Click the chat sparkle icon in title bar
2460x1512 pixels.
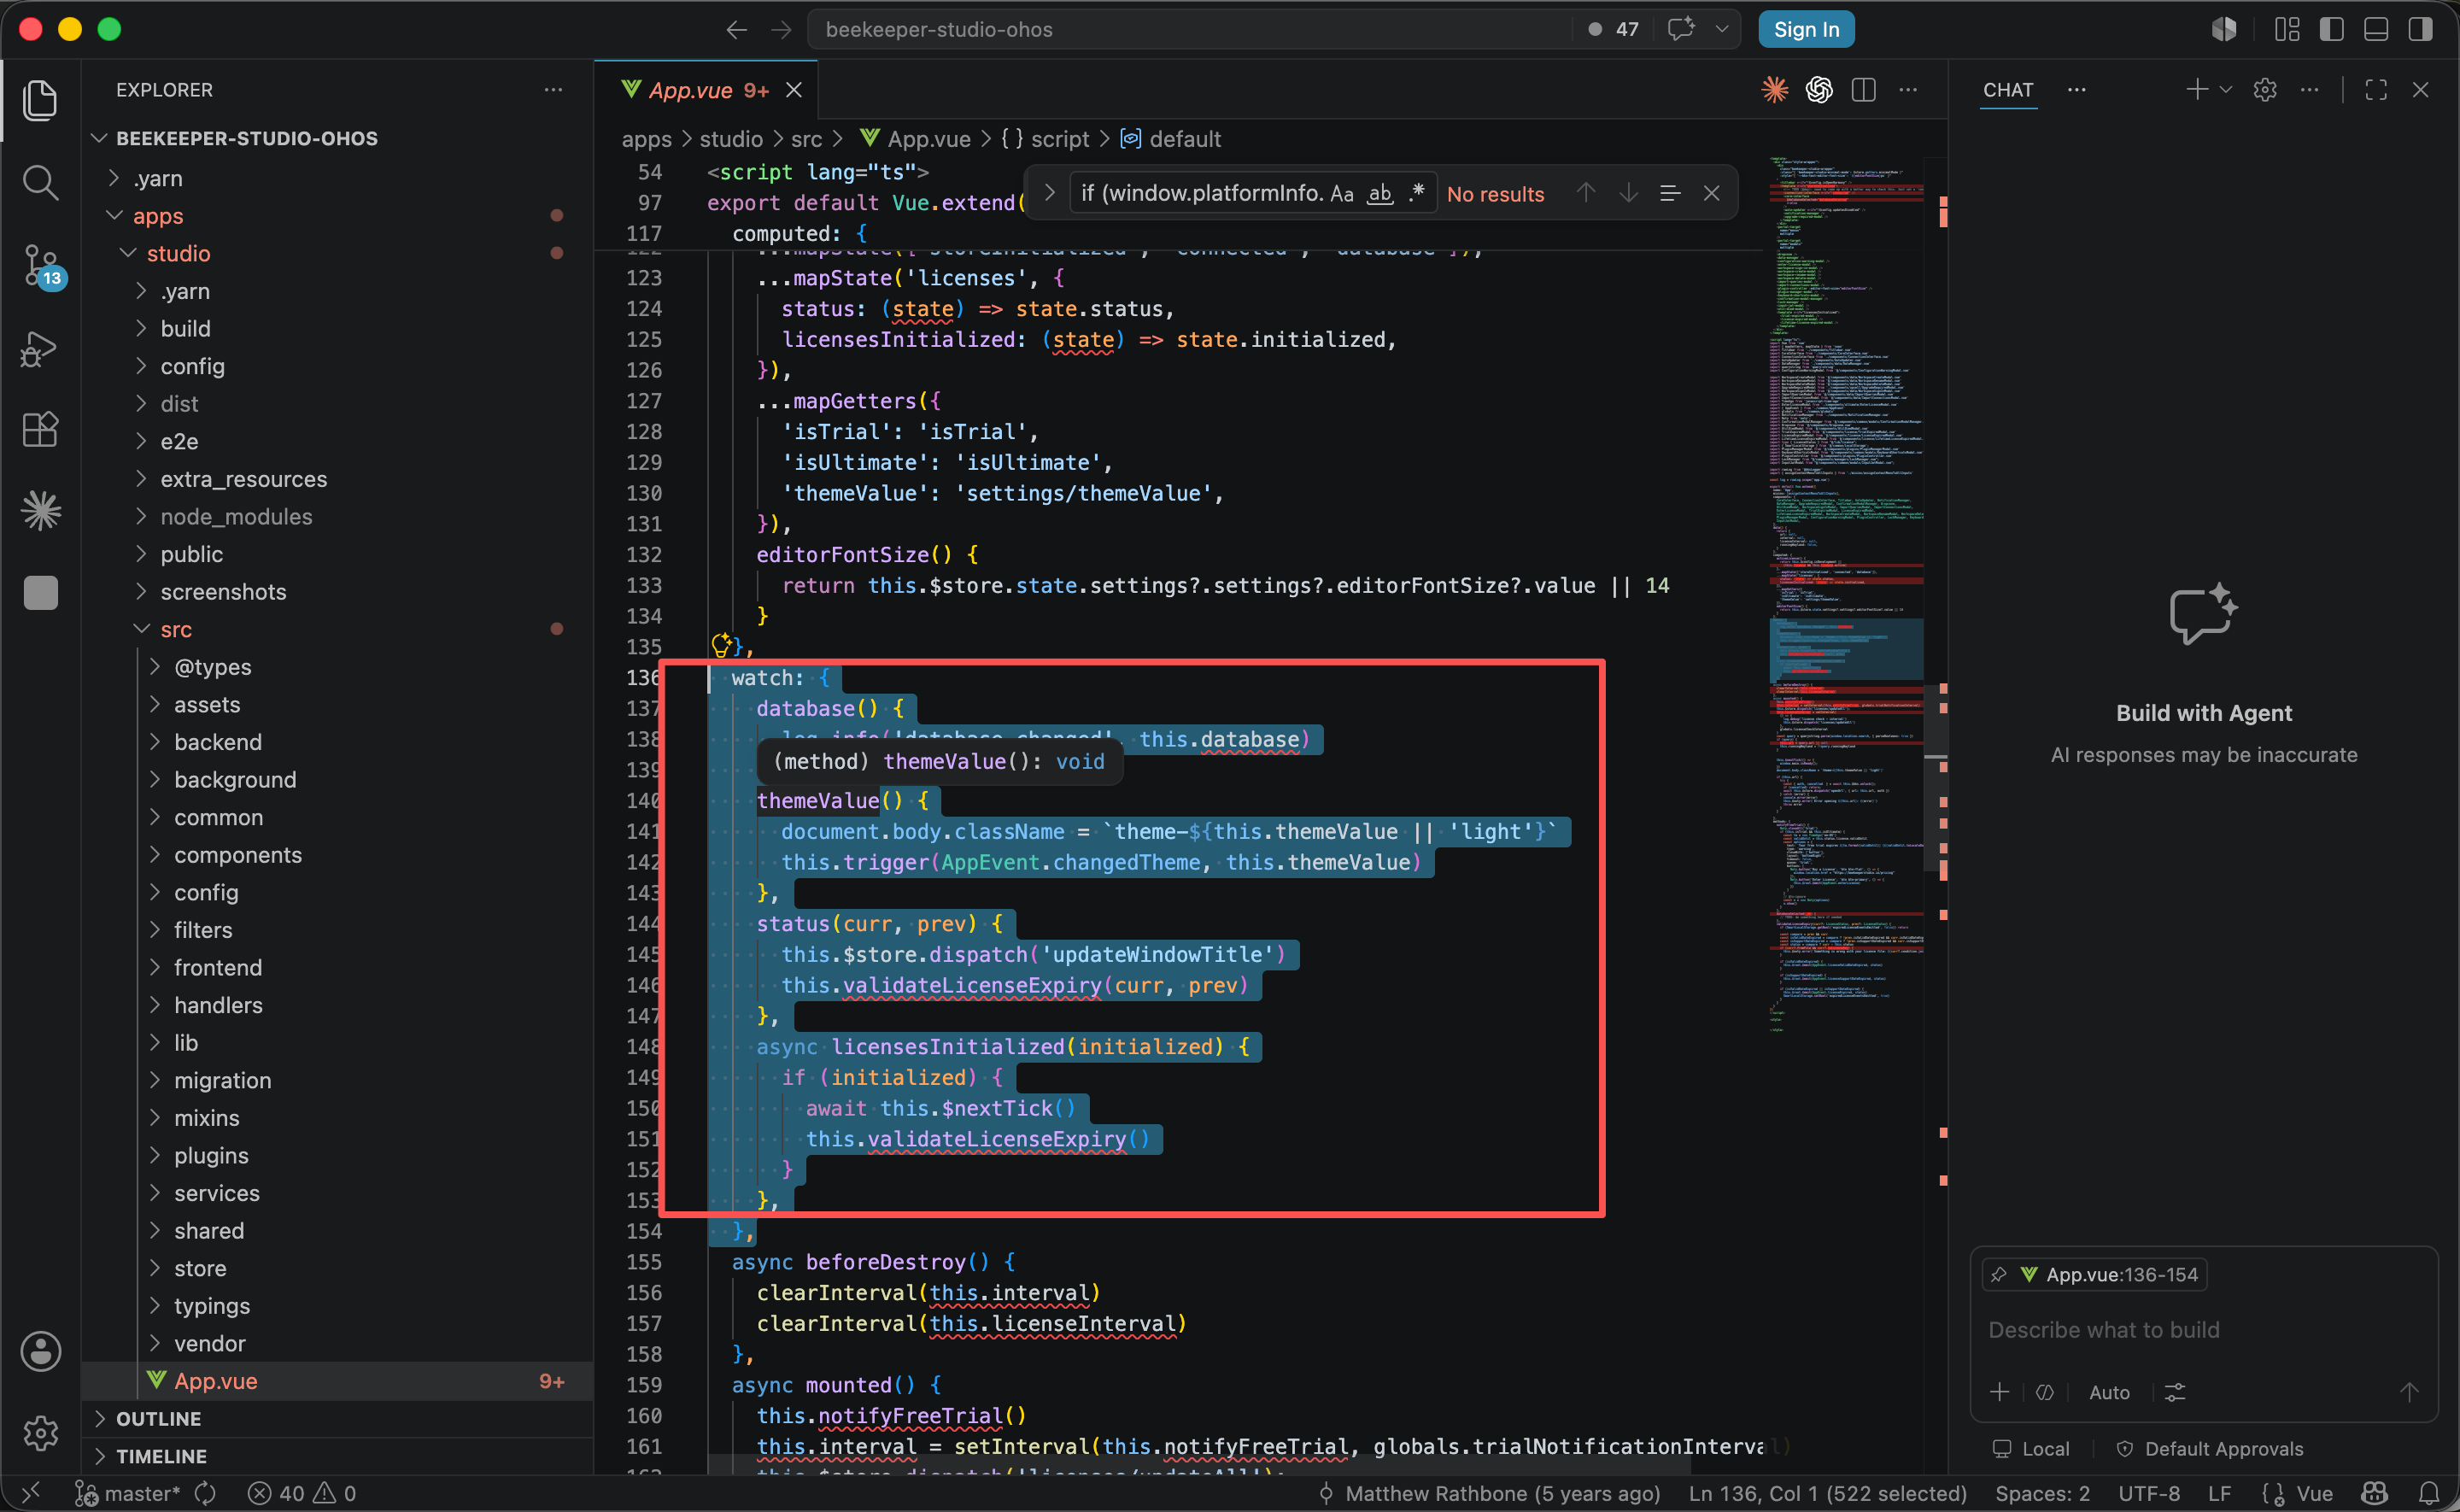[1681, 29]
